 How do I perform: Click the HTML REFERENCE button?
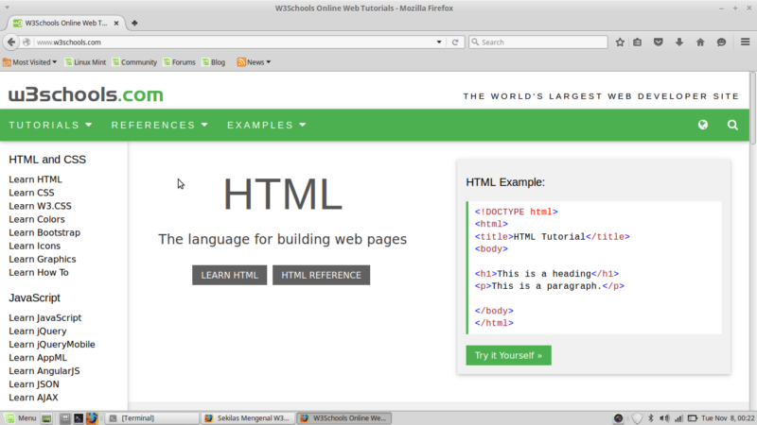pos(321,275)
